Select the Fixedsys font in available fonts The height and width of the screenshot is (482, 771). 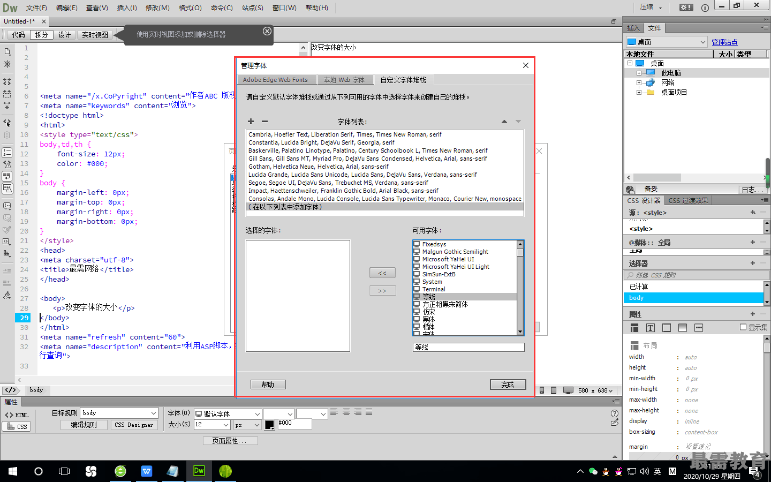point(434,244)
